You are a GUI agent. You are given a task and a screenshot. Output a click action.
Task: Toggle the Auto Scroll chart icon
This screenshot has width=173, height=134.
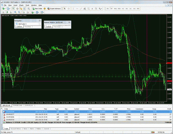pyautogui.click(x=24, y=12)
